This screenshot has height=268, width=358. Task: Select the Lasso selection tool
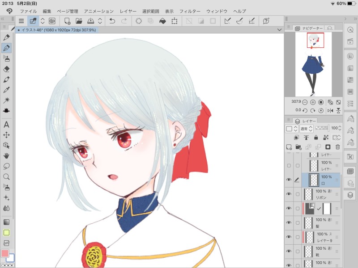click(6, 166)
